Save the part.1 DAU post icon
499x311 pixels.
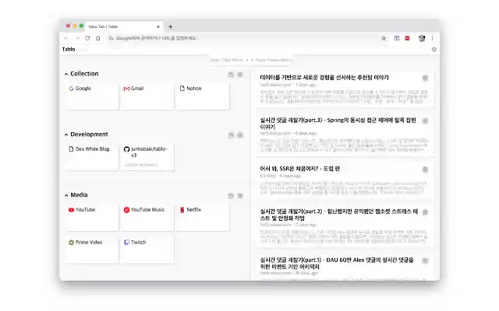coord(425,260)
